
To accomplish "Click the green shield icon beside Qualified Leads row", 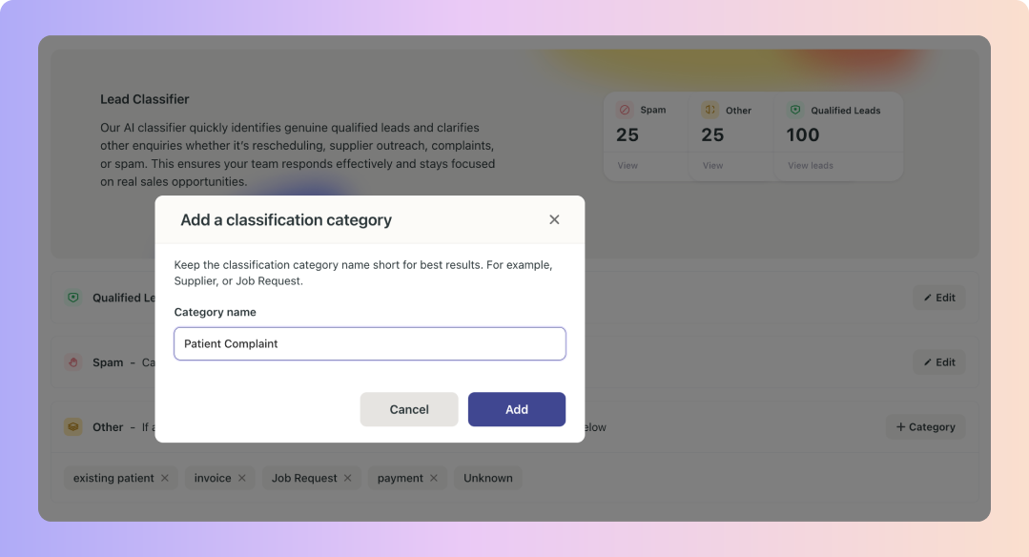I will click(73, 298).
